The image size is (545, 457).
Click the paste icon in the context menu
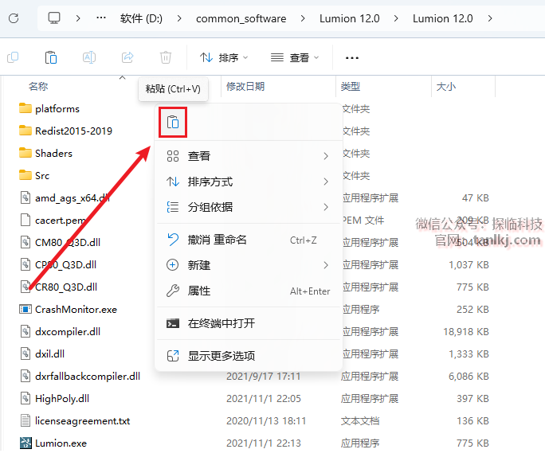pyautogui.click(x=173, y=122)
